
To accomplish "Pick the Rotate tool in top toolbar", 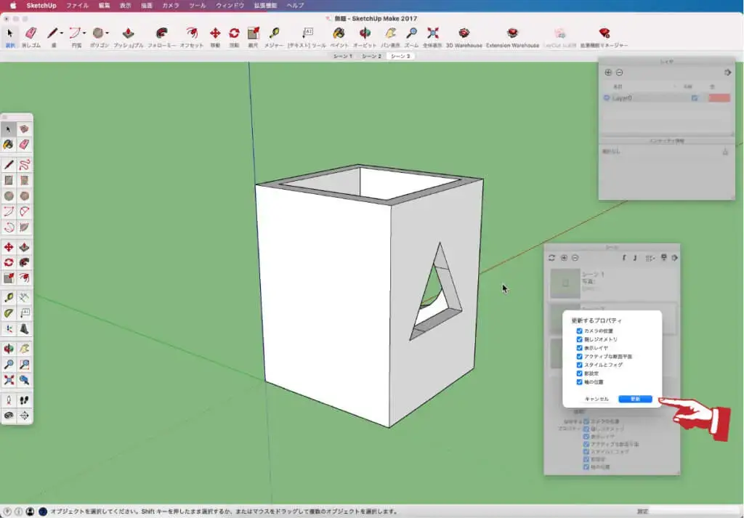I will coord(234,33).
